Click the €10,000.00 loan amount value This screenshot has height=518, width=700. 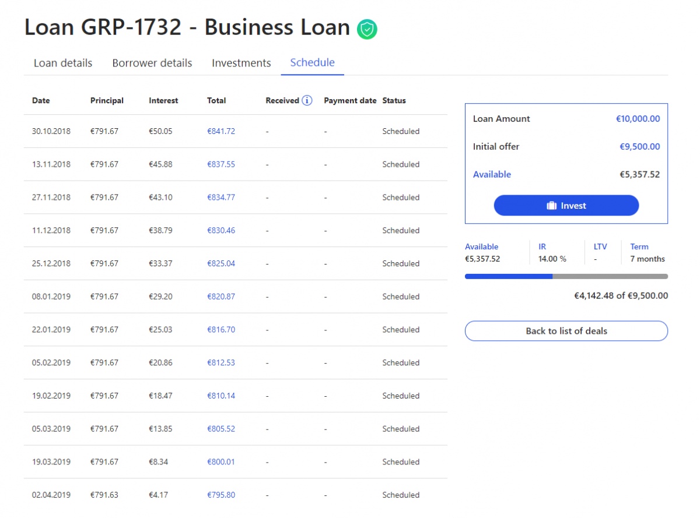(x=638, y=119)
